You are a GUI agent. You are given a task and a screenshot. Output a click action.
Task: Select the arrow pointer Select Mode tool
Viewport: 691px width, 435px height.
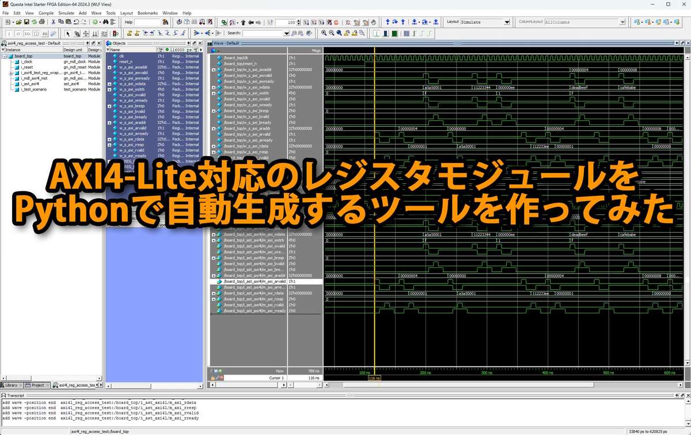(68, 33)
